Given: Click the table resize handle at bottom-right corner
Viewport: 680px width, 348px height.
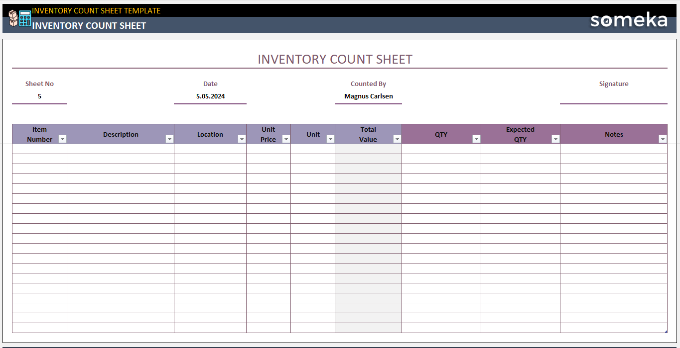Looking at the screenshot, I should pos(666,332).
